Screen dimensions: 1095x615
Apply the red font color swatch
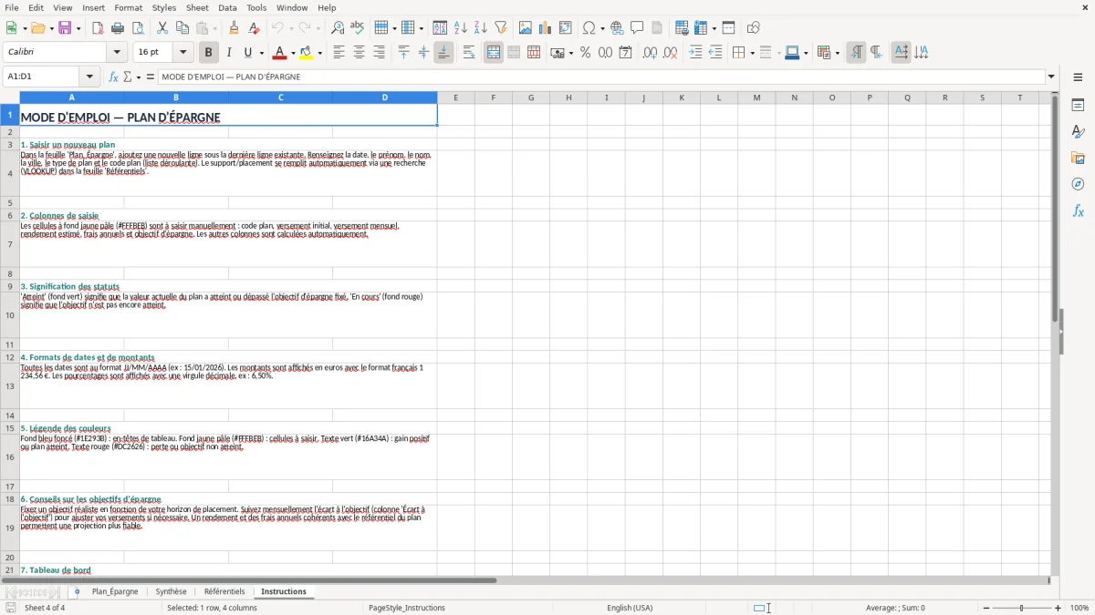coord(281,53)
